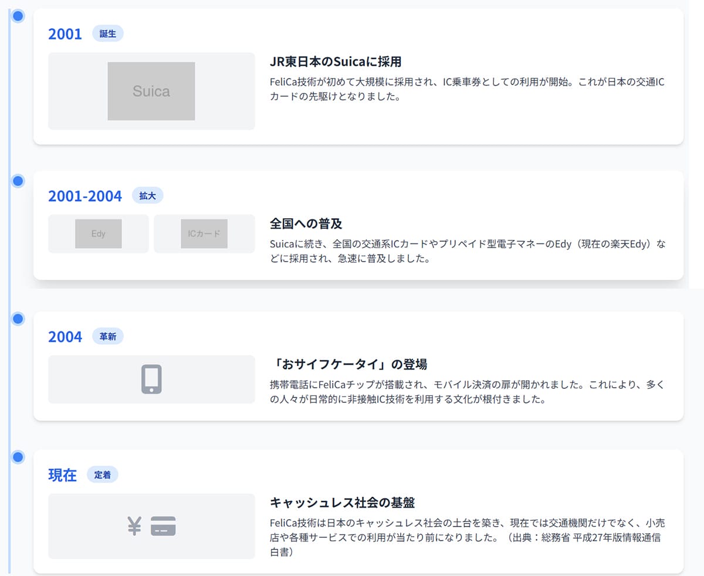
Task: Click the smartphone icon in the 2004 card
Action: coord(151,380)
